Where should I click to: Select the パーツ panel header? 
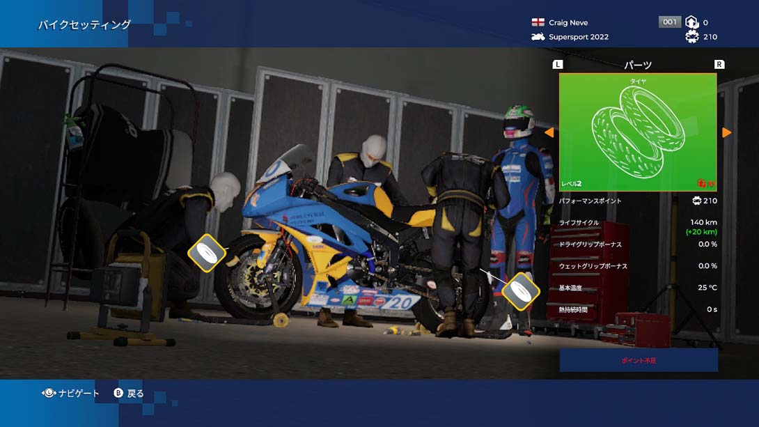[638, 63]
